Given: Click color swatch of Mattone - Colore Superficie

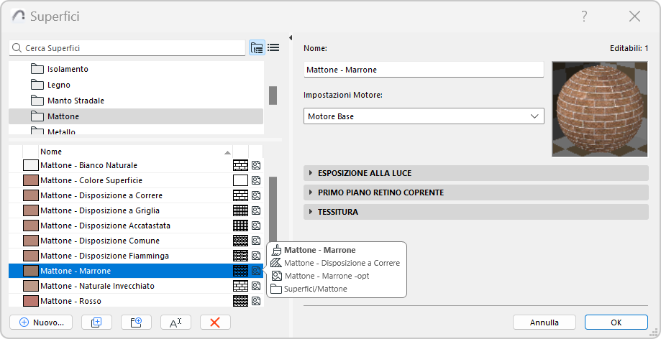Looking at the screenshot, I should click(x=30, y=180).
